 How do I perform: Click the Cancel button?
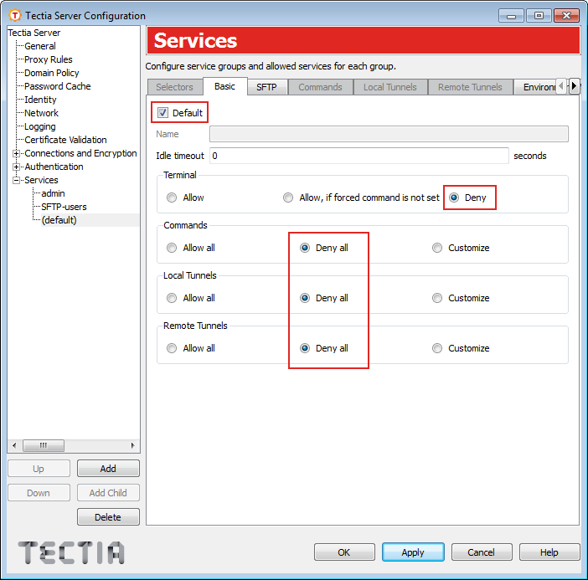coord(482,552)
